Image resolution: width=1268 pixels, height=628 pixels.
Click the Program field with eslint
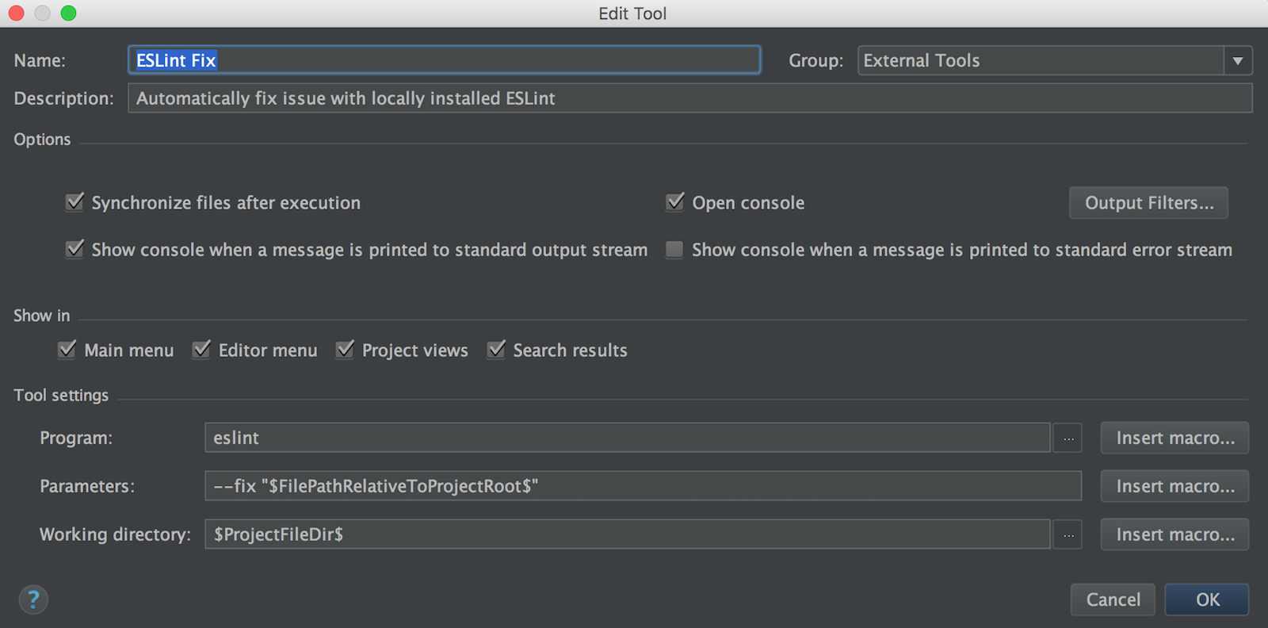[628, 438]
